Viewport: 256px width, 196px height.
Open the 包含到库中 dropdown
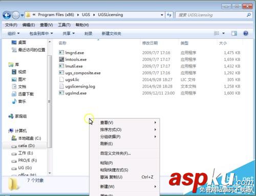pyautogui.click(x=41, y=33)
